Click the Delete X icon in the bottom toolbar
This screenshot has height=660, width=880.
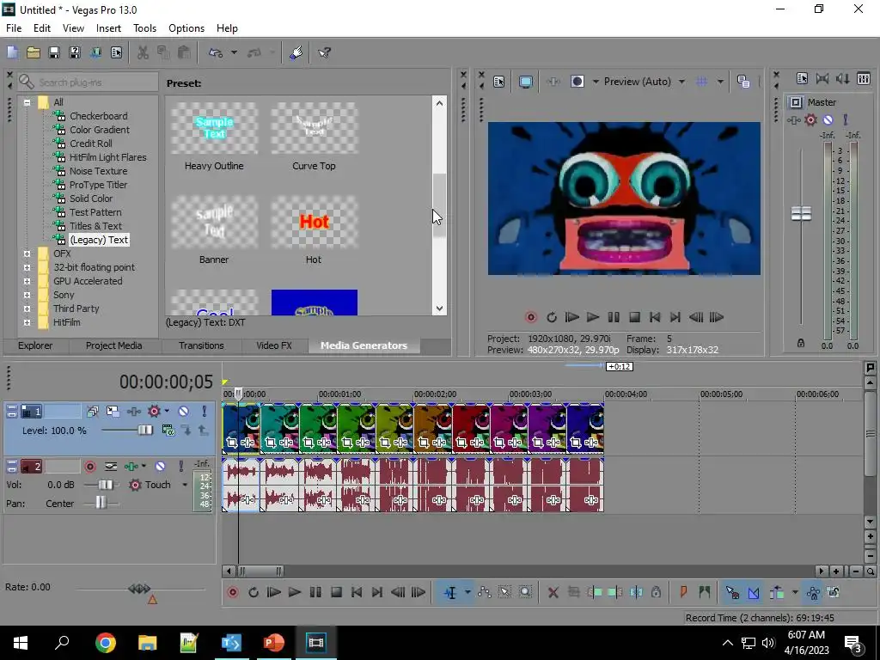click(x=553, y=593)
